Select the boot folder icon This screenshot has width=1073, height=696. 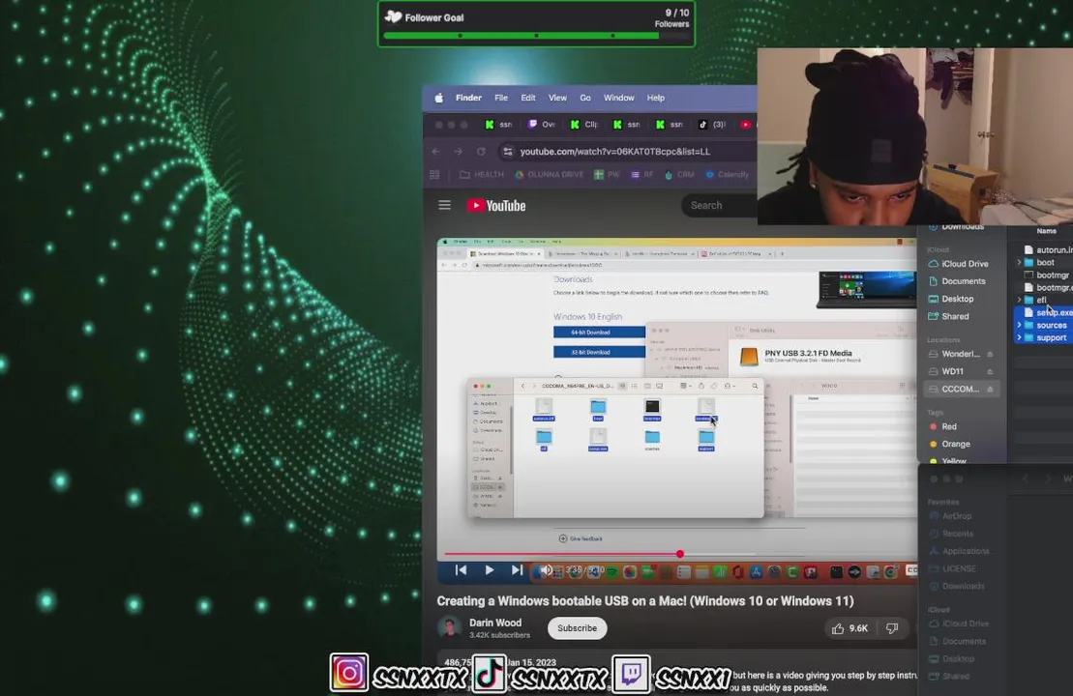click(1028, 263)
